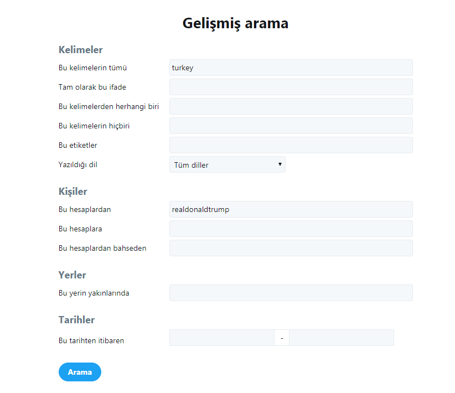
Task: Open the 'Tüm diller' language dropdown
Action: 228,164
